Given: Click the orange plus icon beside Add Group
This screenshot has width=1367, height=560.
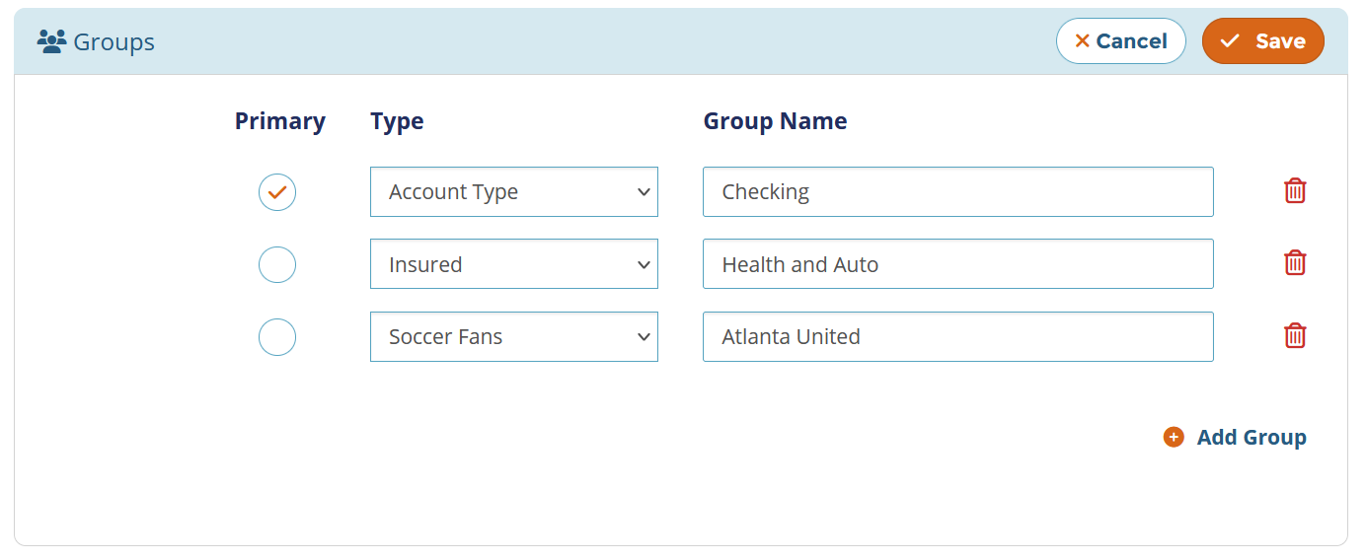Looking at the screenshot, I should click(x=1174, y=437).
